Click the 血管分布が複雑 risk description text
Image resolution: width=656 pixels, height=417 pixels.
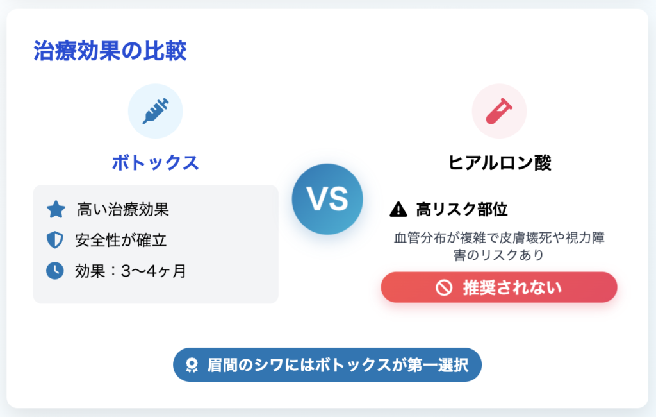(499, 246)
